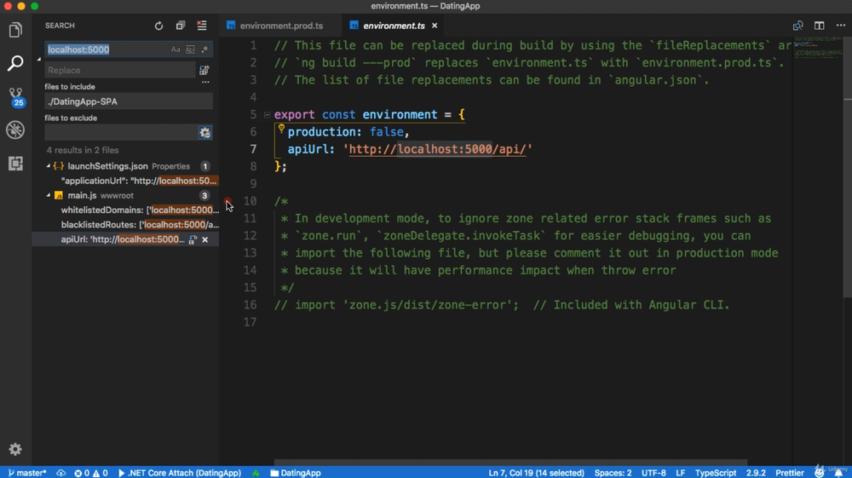Open changes for current file

(x=797, y=26)
